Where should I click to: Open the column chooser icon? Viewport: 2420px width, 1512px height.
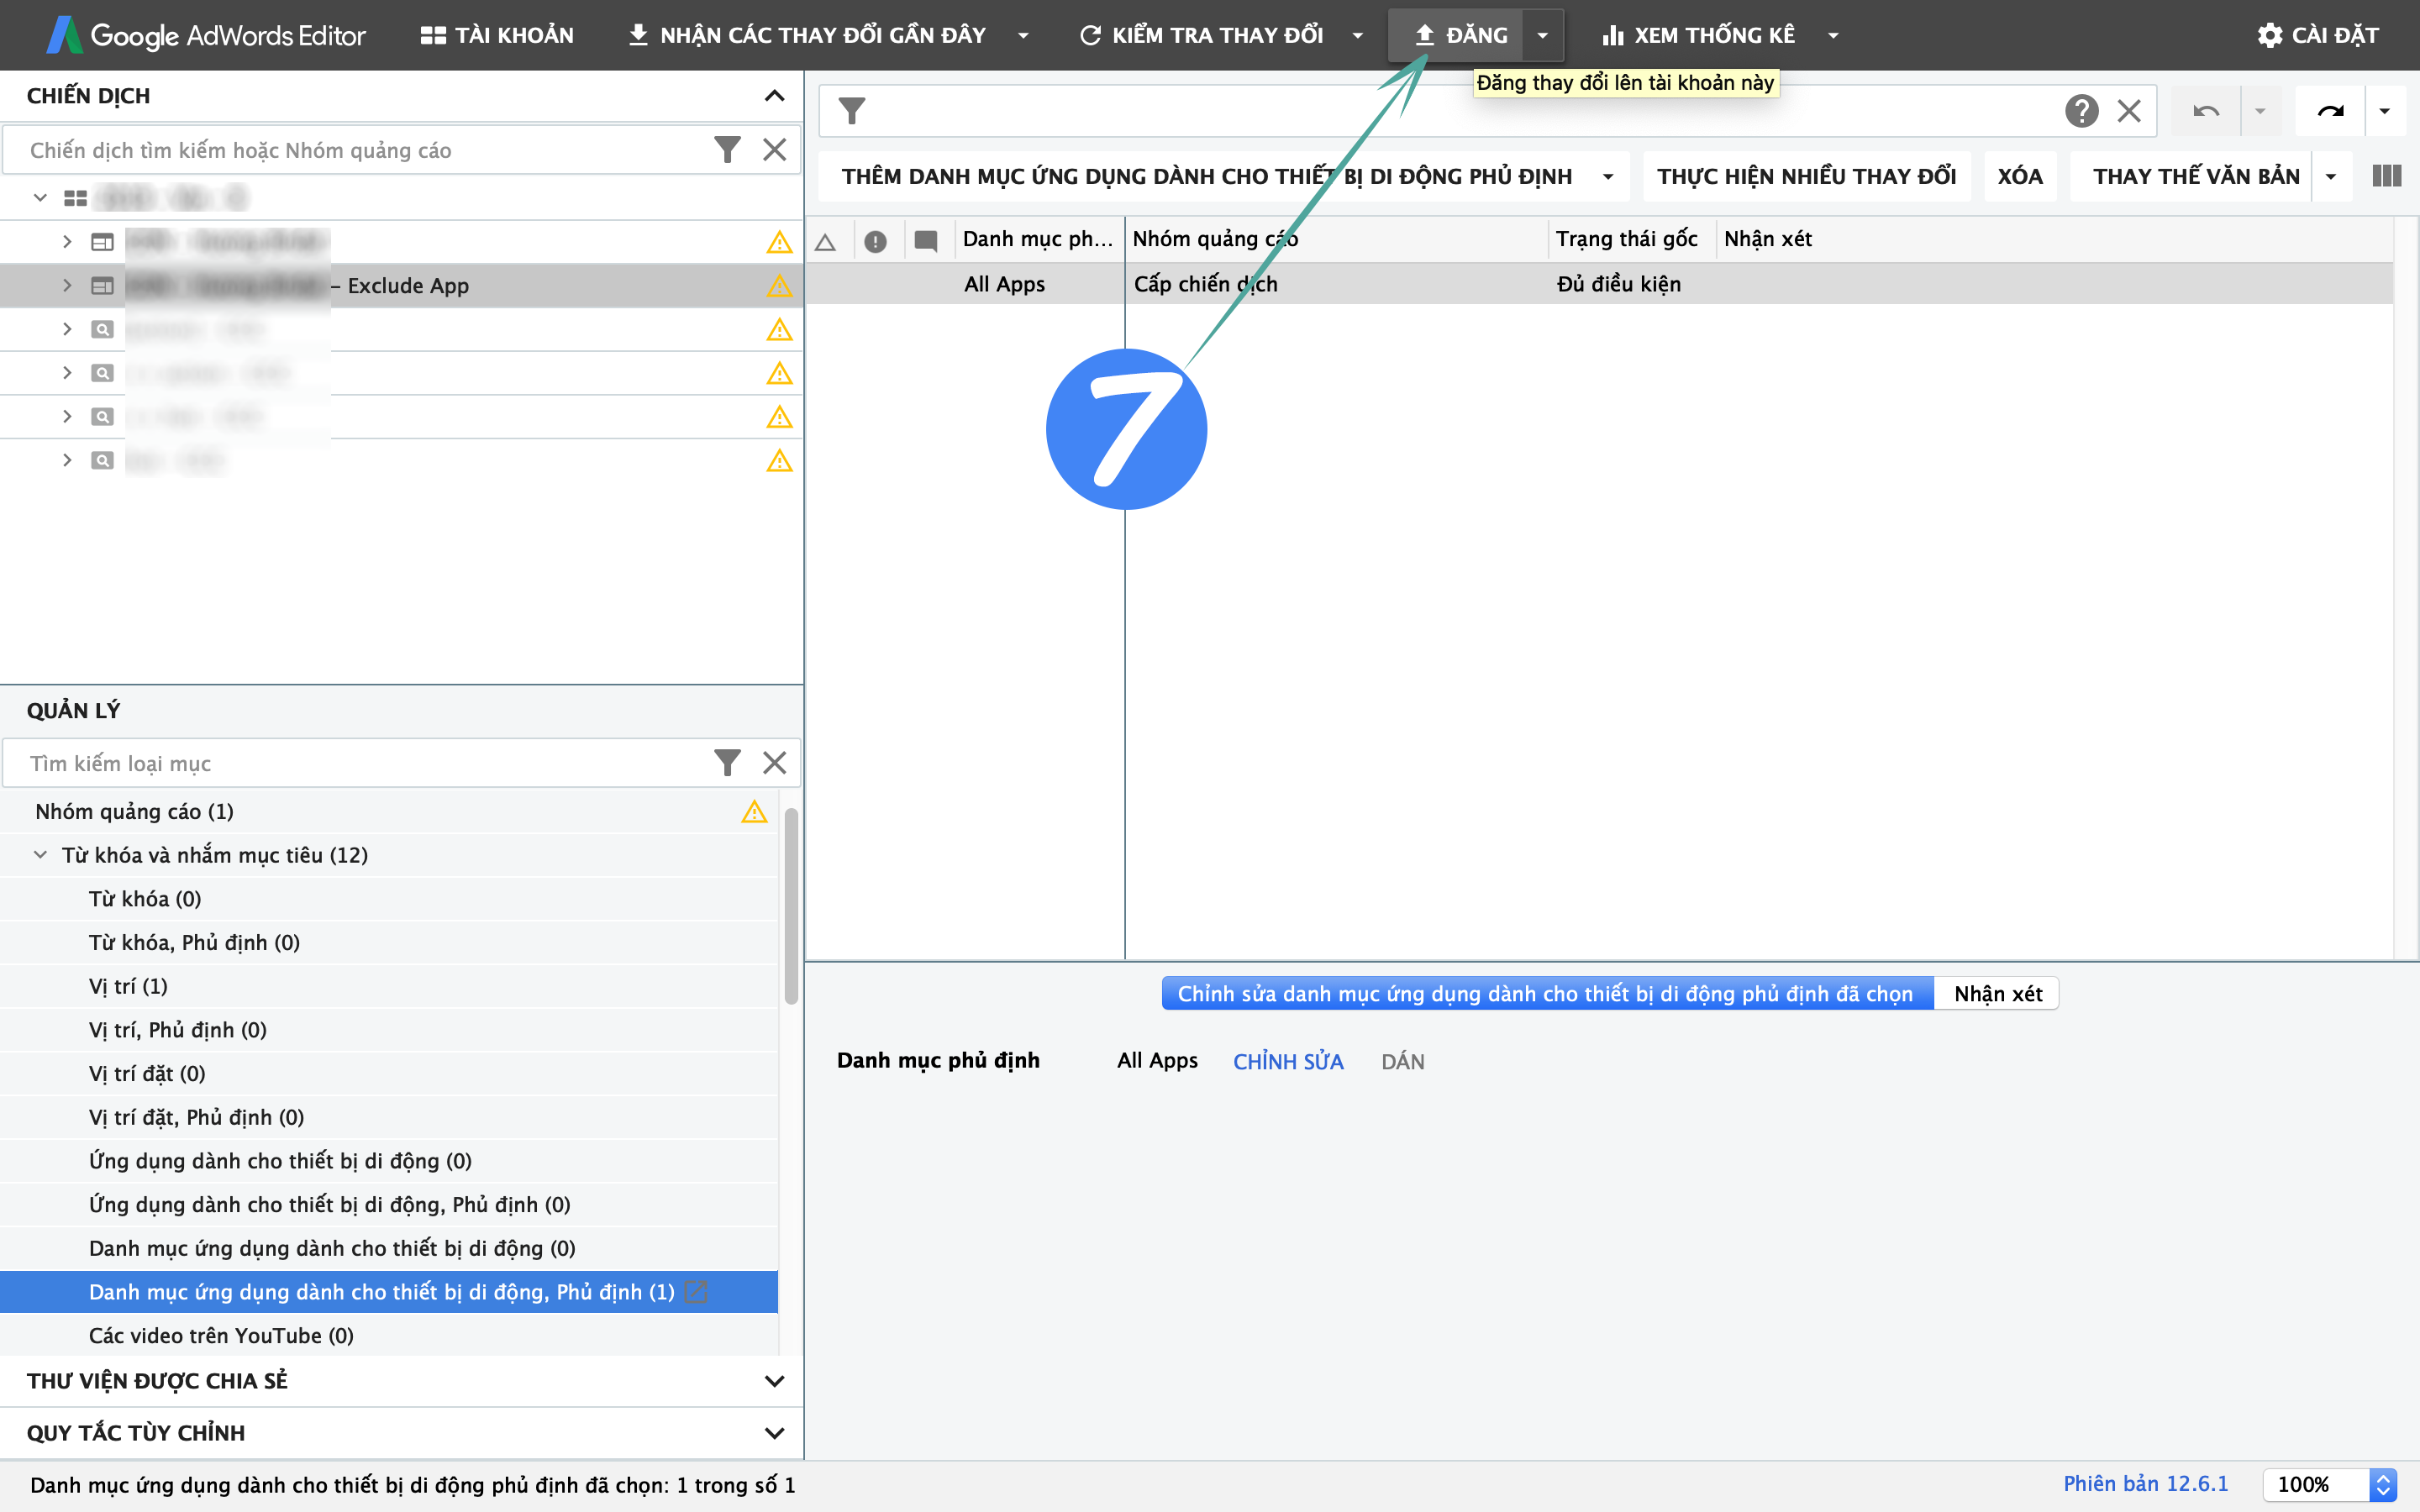pyautogui.click(x=2387, y=176)
